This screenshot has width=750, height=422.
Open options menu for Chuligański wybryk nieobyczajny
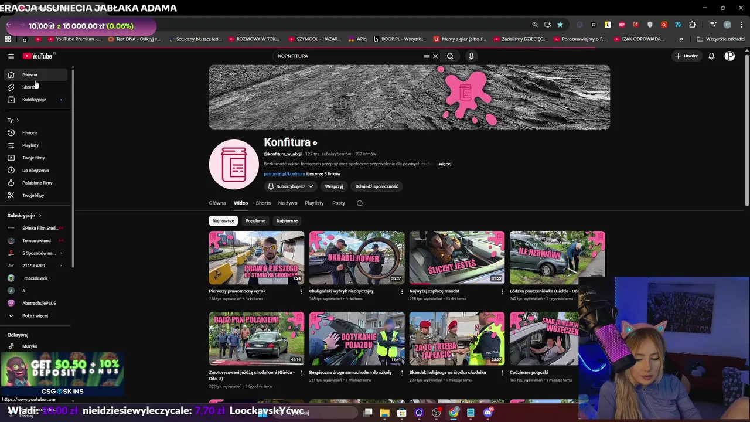(x=402, y=292)
